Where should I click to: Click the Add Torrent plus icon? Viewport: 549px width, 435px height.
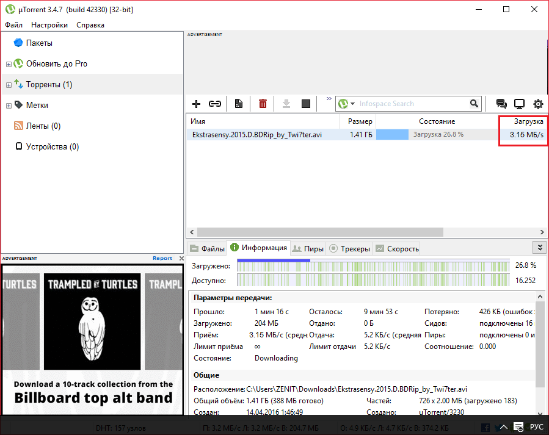pos(197,104)
